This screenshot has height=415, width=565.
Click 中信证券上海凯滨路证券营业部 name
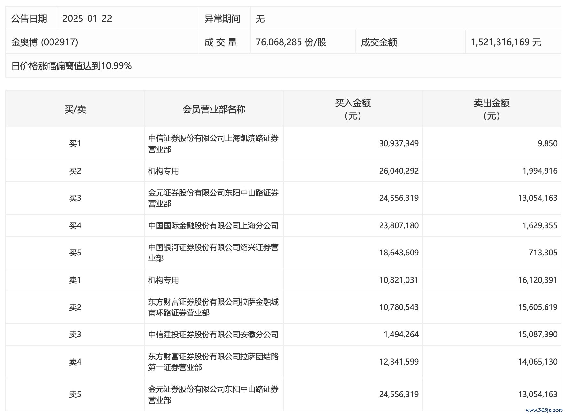[213, 144]
